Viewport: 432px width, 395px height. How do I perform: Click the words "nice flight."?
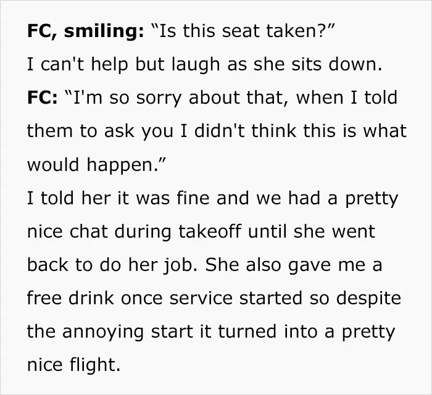tap(74, 364)
